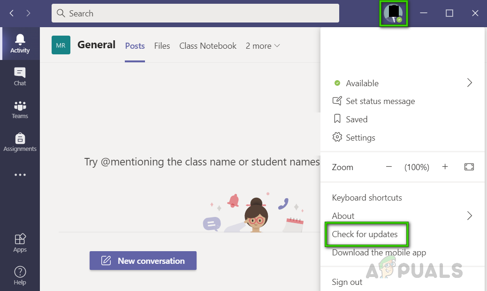
Task: Select Check for updates menu item
Action: click(x=365, y=234)
